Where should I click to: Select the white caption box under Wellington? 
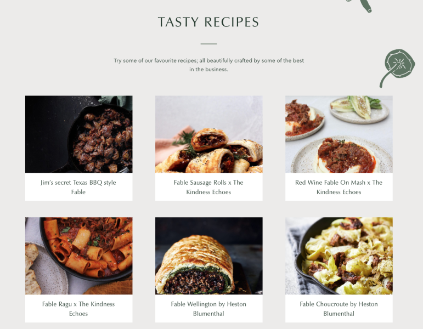pos(209,309)
